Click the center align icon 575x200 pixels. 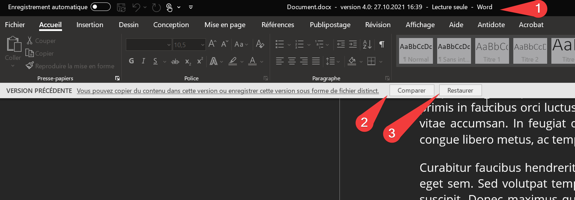[292, 61]
